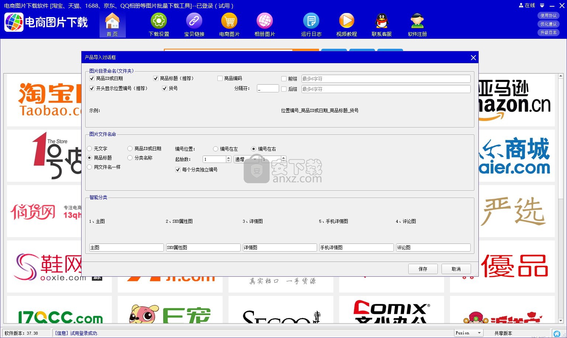Click the 在线 user status icon
This screenshot has width=567, height=338.
click(x=527, y=6)
